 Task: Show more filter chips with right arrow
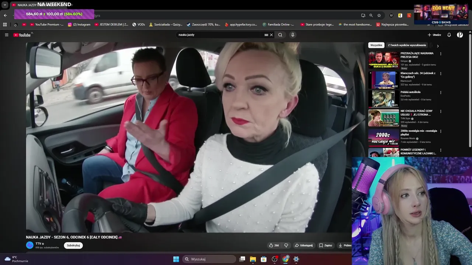tap(438, 46)
